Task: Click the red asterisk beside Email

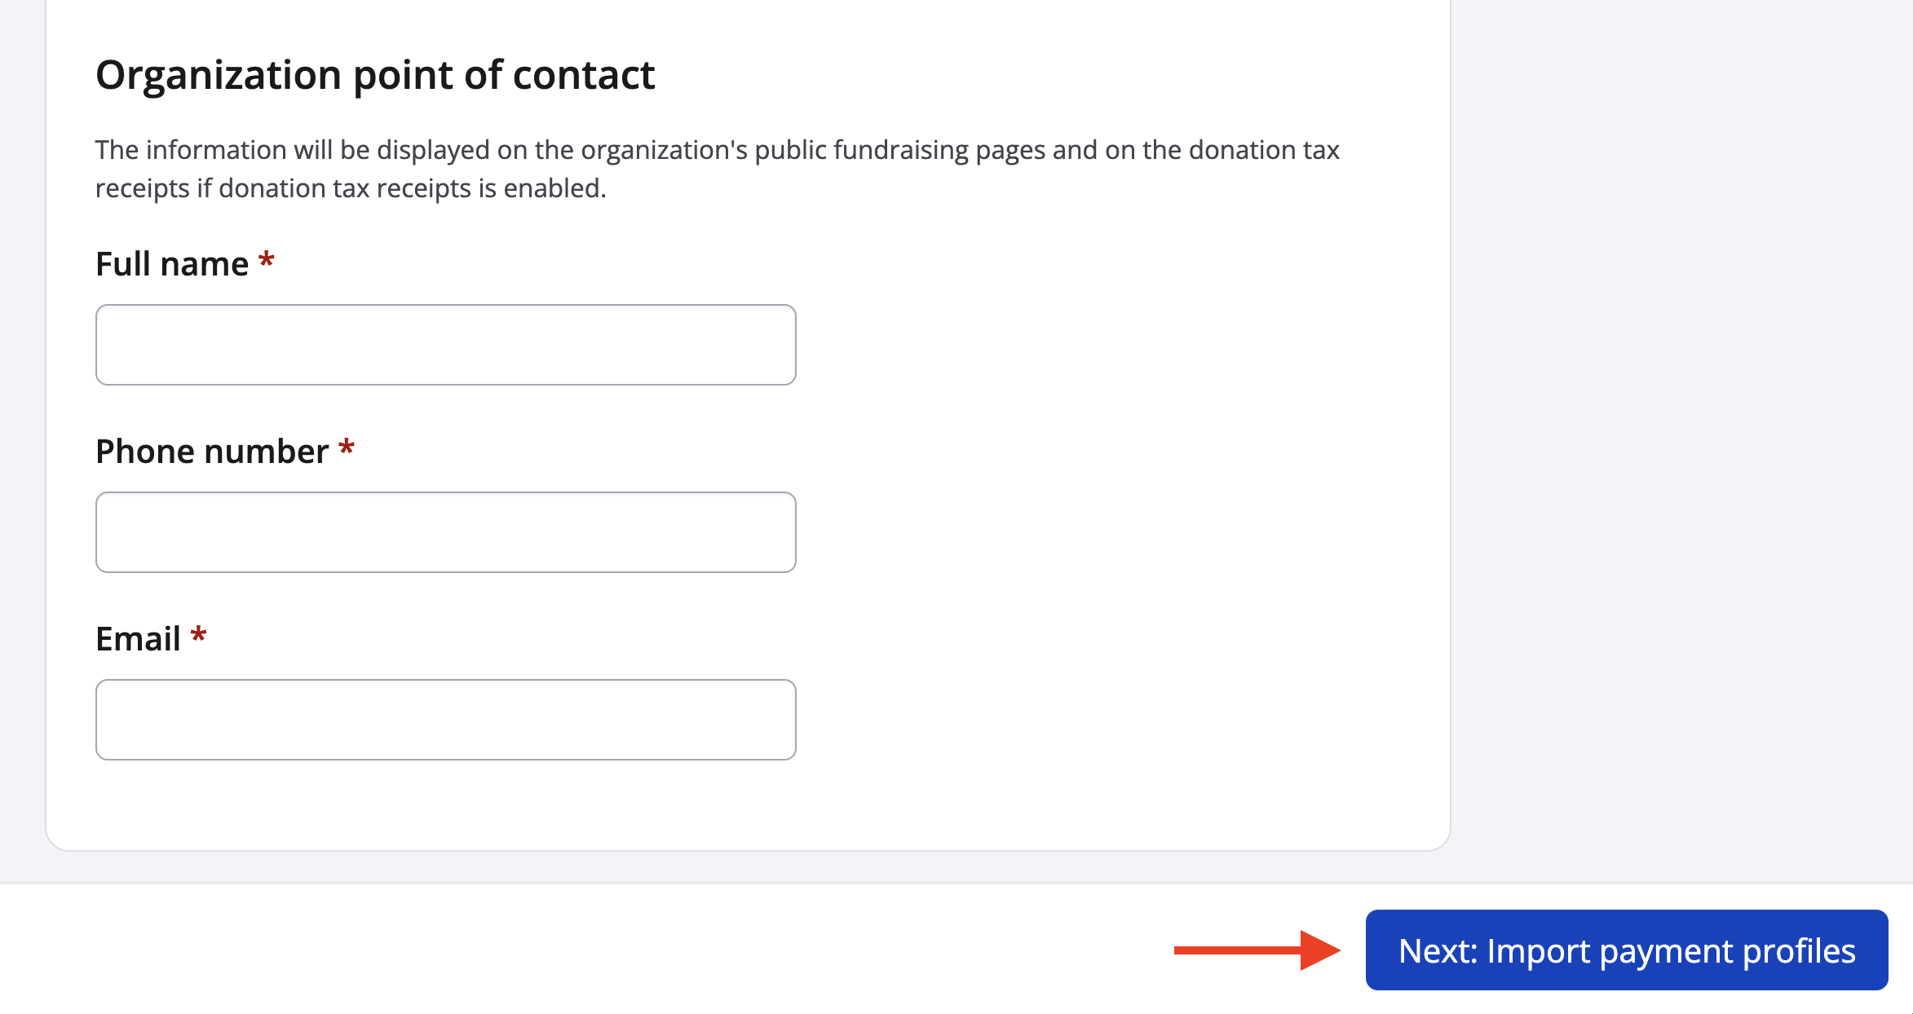Action: 198,636
